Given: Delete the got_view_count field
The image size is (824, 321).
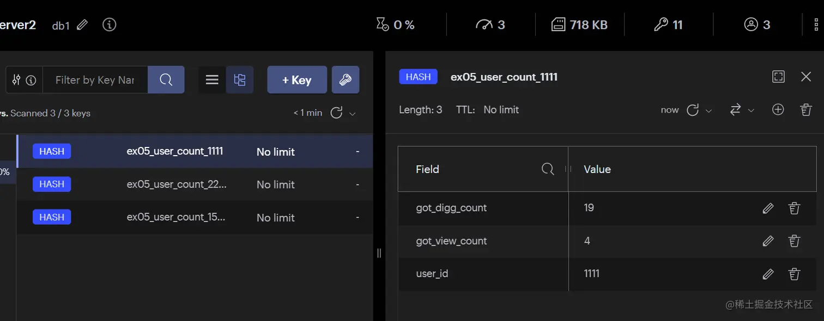Looking at the screenshot, I should coord(794,241).
